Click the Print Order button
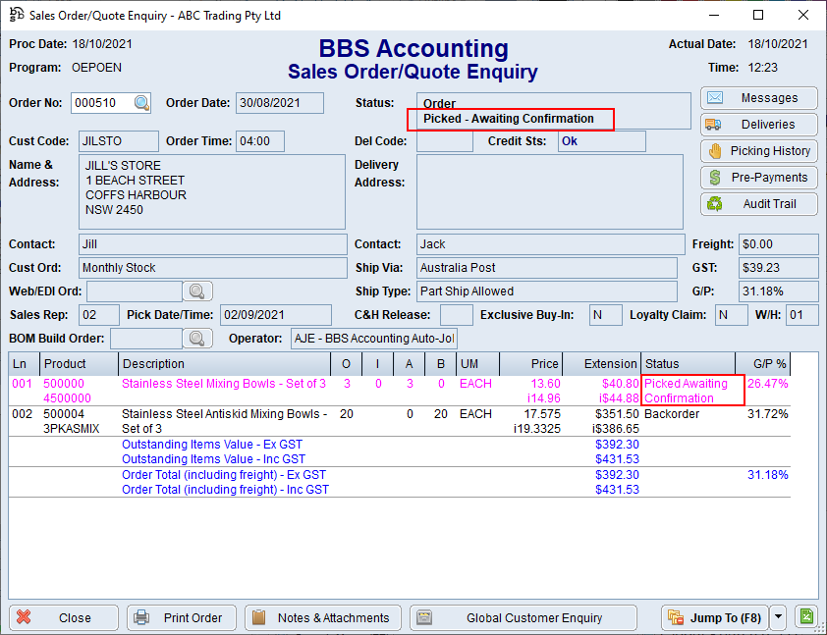This screenshot has height=635, width=827. tap(181, 617)
